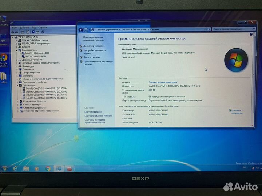Viewport: 262px width, 196px height.
Task: Click the Device Manager back arrow toolbar icon
Action: pos(13,32)
